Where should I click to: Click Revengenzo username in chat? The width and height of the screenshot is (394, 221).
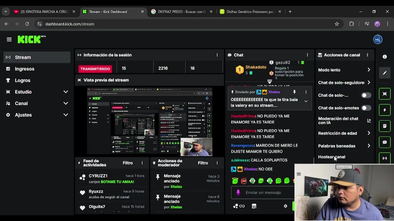point(242,145)
